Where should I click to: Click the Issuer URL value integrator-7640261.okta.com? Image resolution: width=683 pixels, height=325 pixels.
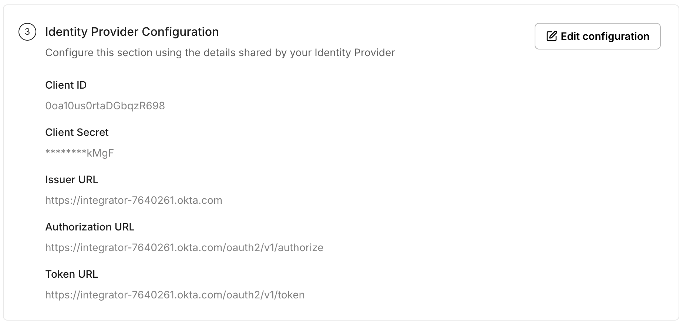pos(134,200)
